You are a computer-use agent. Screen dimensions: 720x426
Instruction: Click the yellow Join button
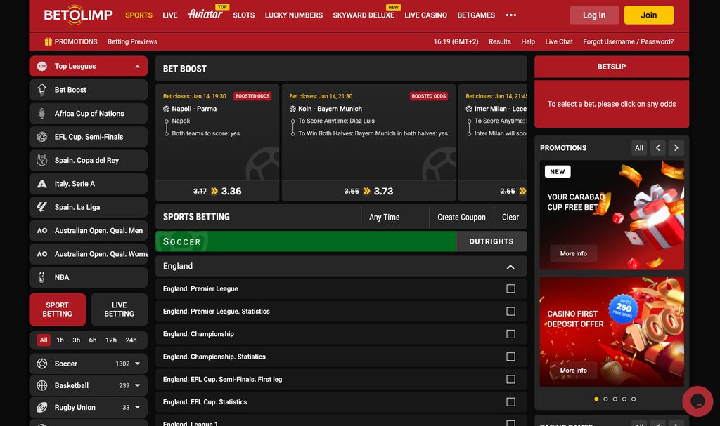[649, 15]
